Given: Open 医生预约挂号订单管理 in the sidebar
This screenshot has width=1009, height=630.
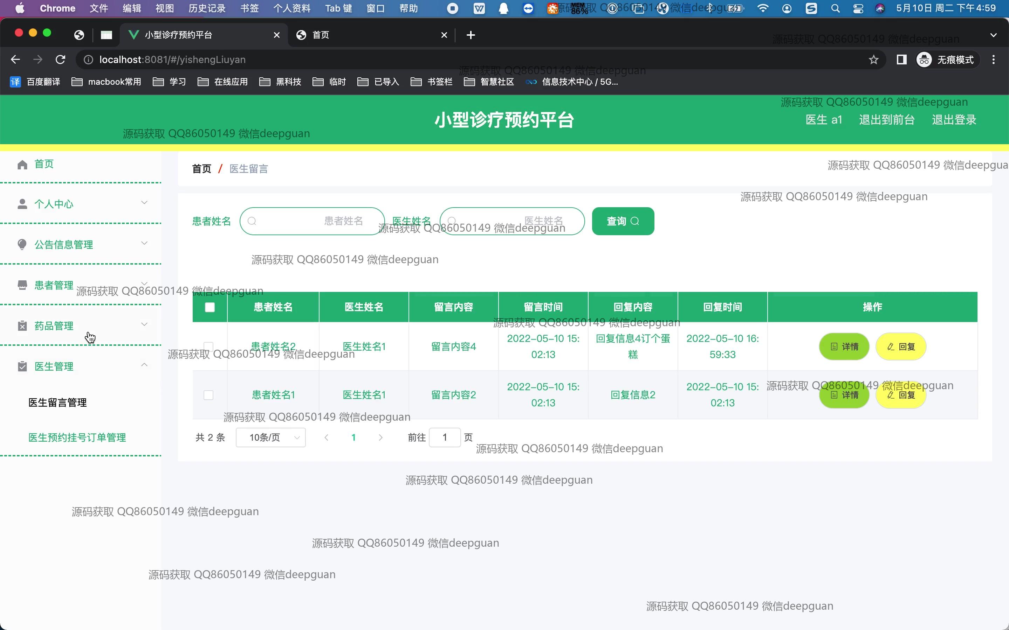Looking at the screenshot, I should coord(77,437).
